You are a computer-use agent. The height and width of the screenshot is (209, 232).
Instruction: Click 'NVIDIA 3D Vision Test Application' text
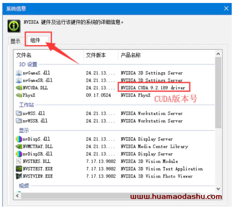162,169
